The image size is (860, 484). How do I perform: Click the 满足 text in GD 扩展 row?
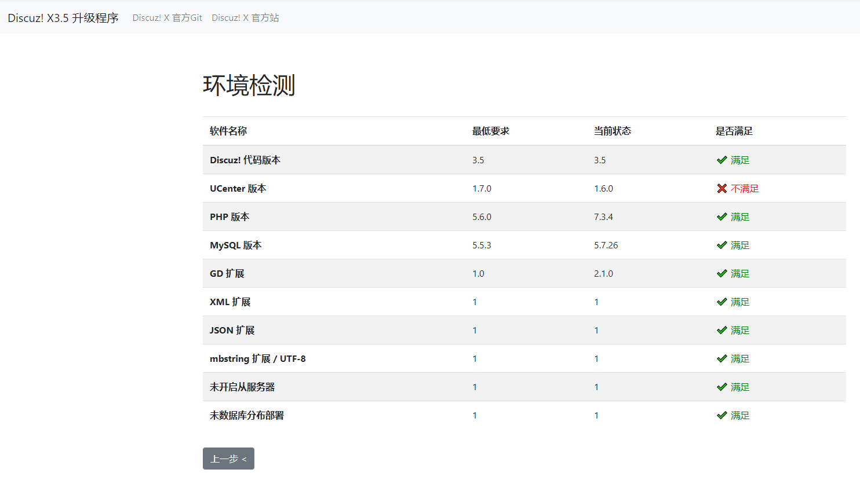click(x=740, y=273)
